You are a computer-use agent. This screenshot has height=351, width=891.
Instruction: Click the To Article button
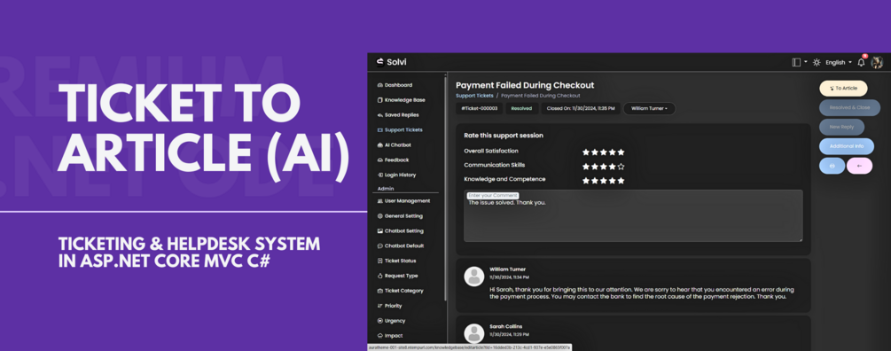click(843, 88)
